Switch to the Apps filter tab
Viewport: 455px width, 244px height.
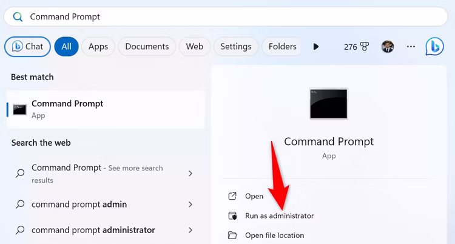(x=98, y=47)
